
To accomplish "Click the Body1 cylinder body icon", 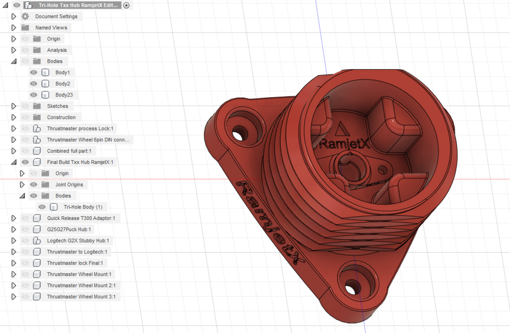I will point(45,73).
